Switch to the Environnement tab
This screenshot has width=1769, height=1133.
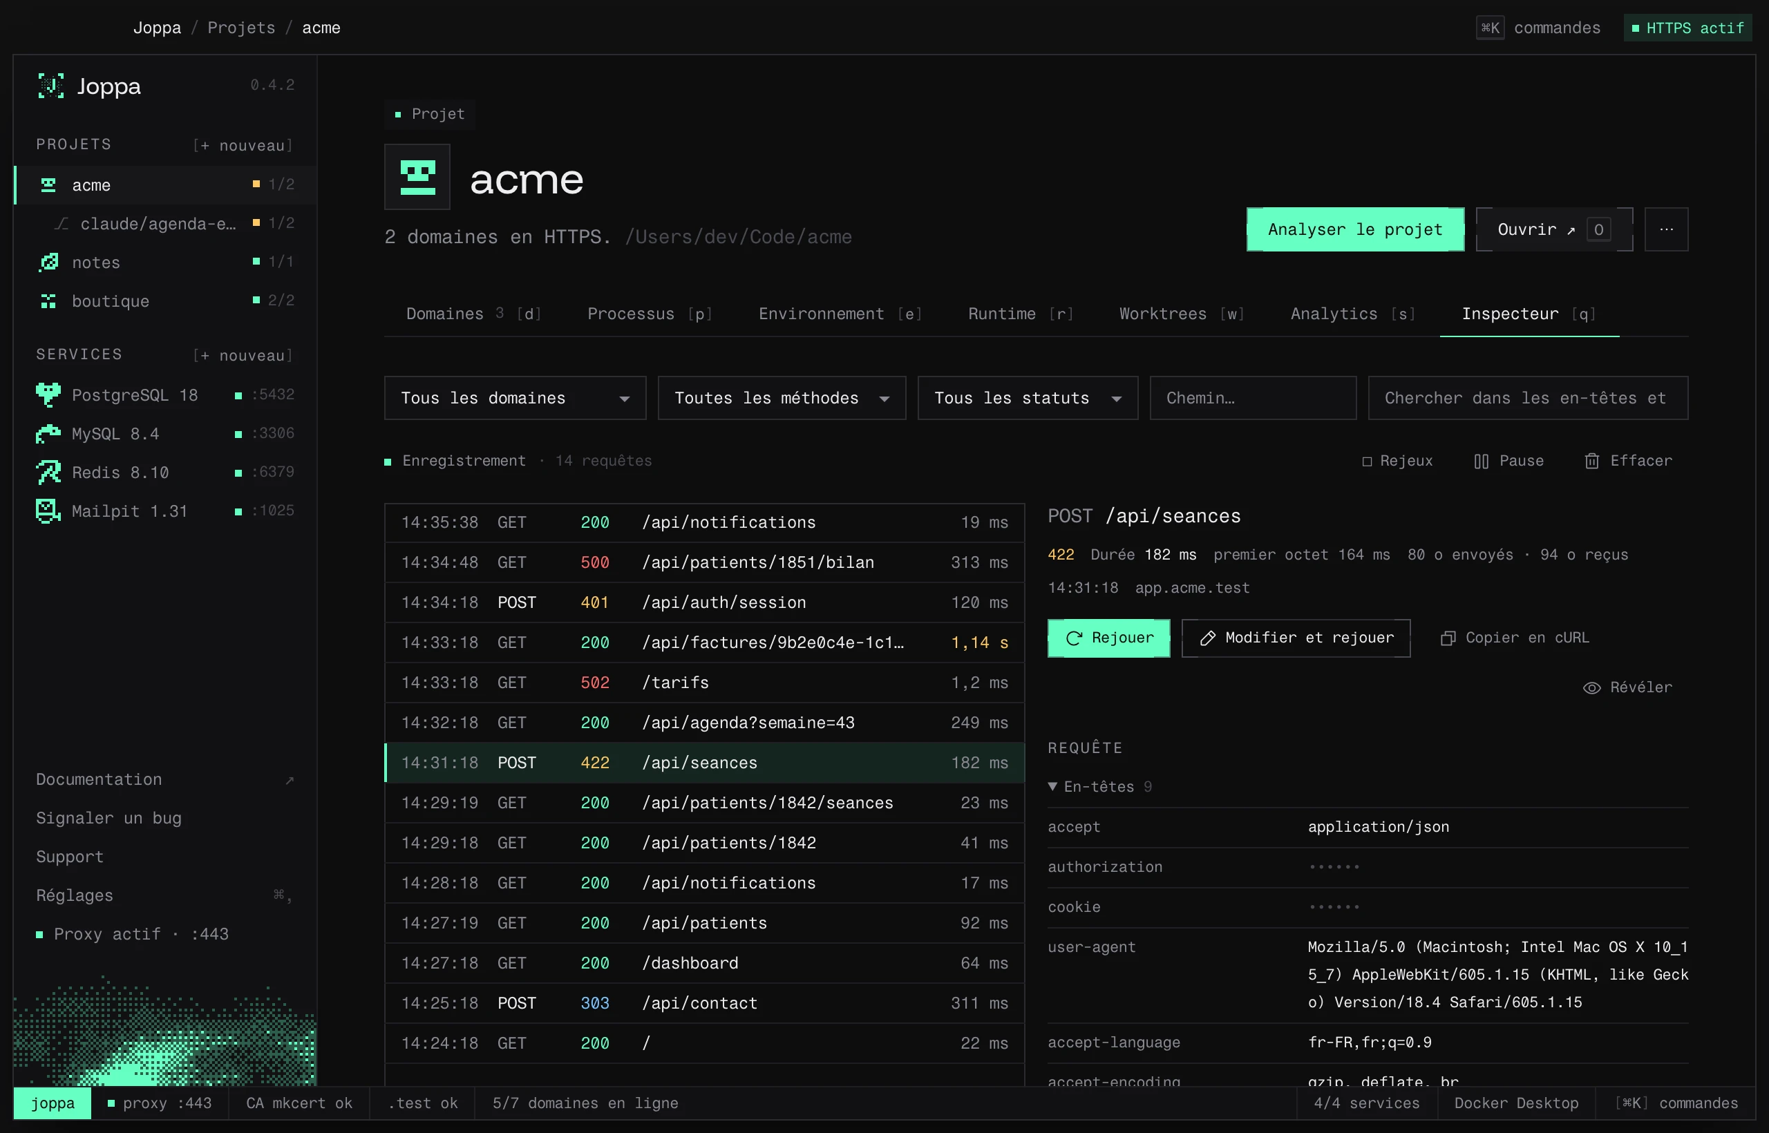tap(840, 314)
